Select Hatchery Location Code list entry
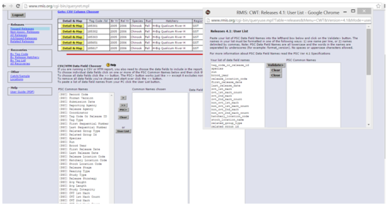387x205 pixels. [83, 160]
